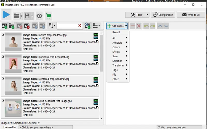The image size is (207, 129).
Task: Move task up with the up chevron
Action: point(160,26)
